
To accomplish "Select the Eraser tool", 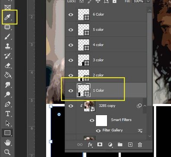I will point(7,66).
